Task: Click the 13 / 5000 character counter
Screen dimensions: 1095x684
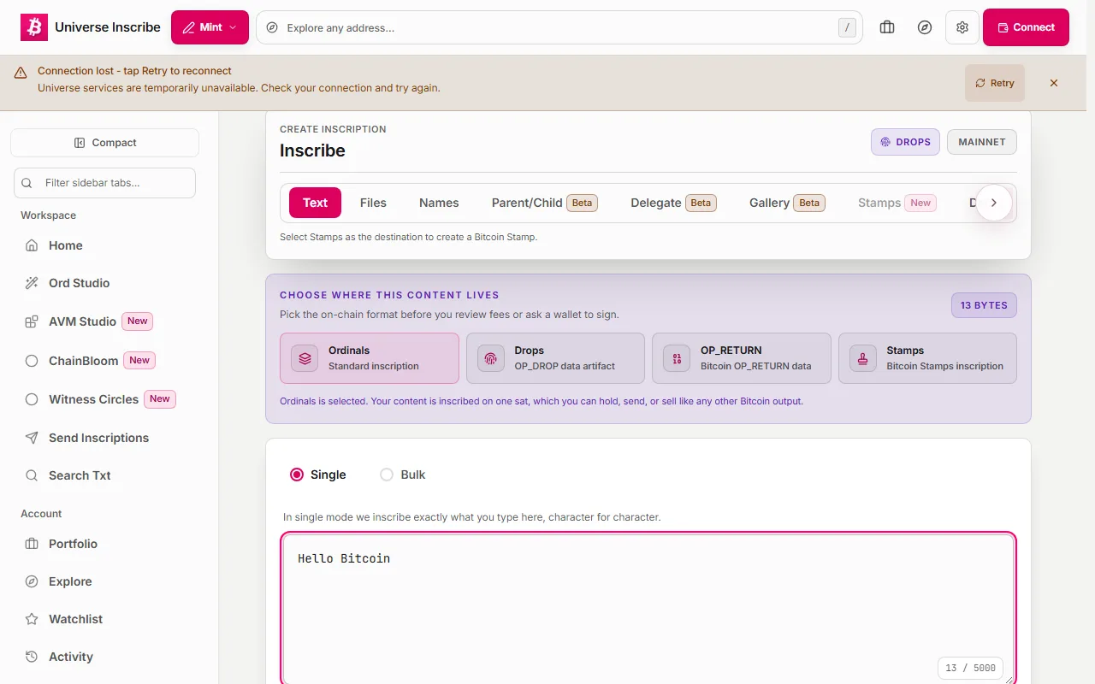Action: [x=971, y=668]
